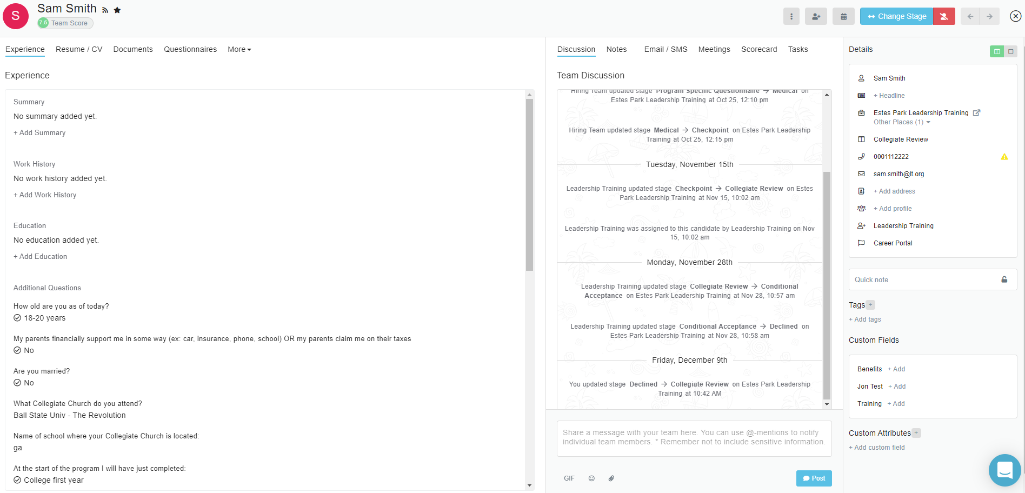Click the star icon beside Sam Smith

point(117,10)
